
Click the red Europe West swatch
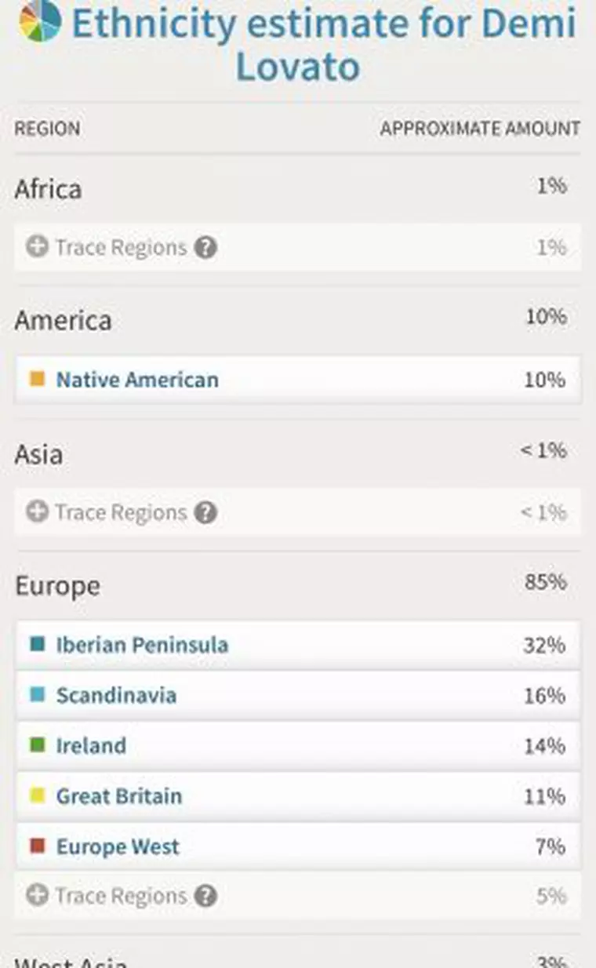click(37, 846)
